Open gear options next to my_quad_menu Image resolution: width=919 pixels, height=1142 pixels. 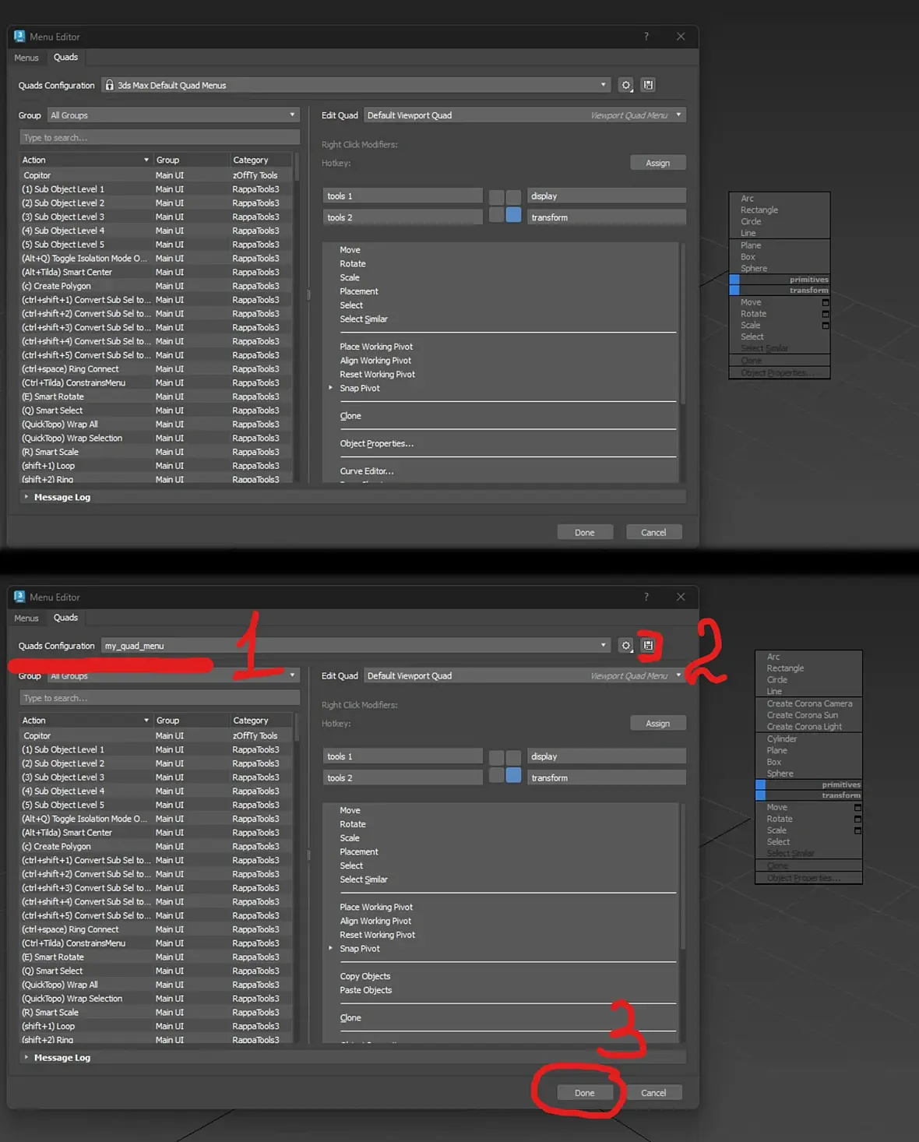coord(625,645)
